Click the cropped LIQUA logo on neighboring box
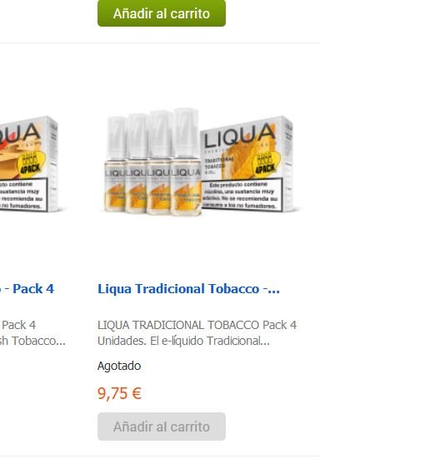 click(20, 136)
